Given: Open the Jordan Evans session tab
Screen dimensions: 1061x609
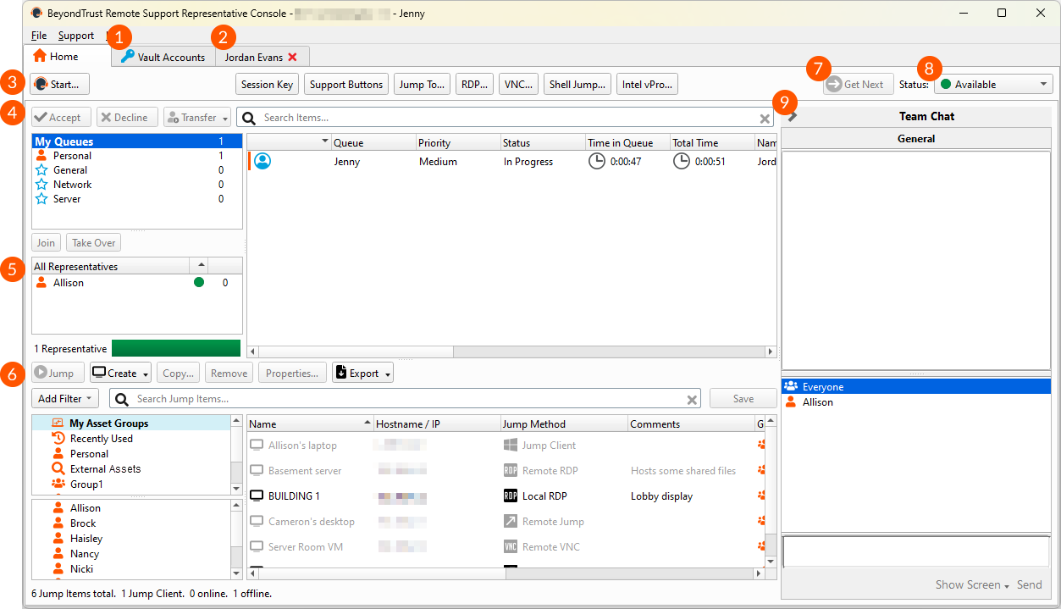Looking at the screenshot, I should [254, 57].
